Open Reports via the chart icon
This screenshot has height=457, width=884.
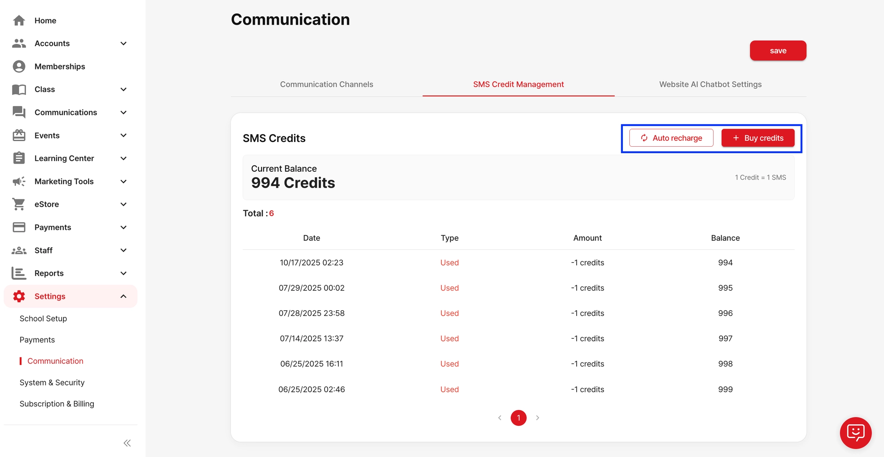coord(19,273)
